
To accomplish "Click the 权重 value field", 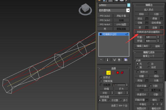I will tap(151, 37).
